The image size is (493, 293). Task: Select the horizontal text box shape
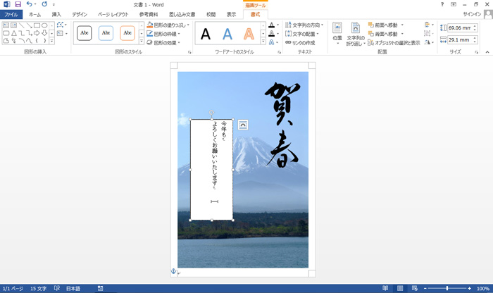click(x=6, y=25)
